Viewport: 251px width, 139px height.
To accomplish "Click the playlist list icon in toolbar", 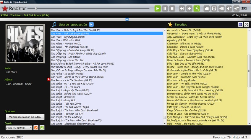I will pyautogui.click(x=214, y=9).
